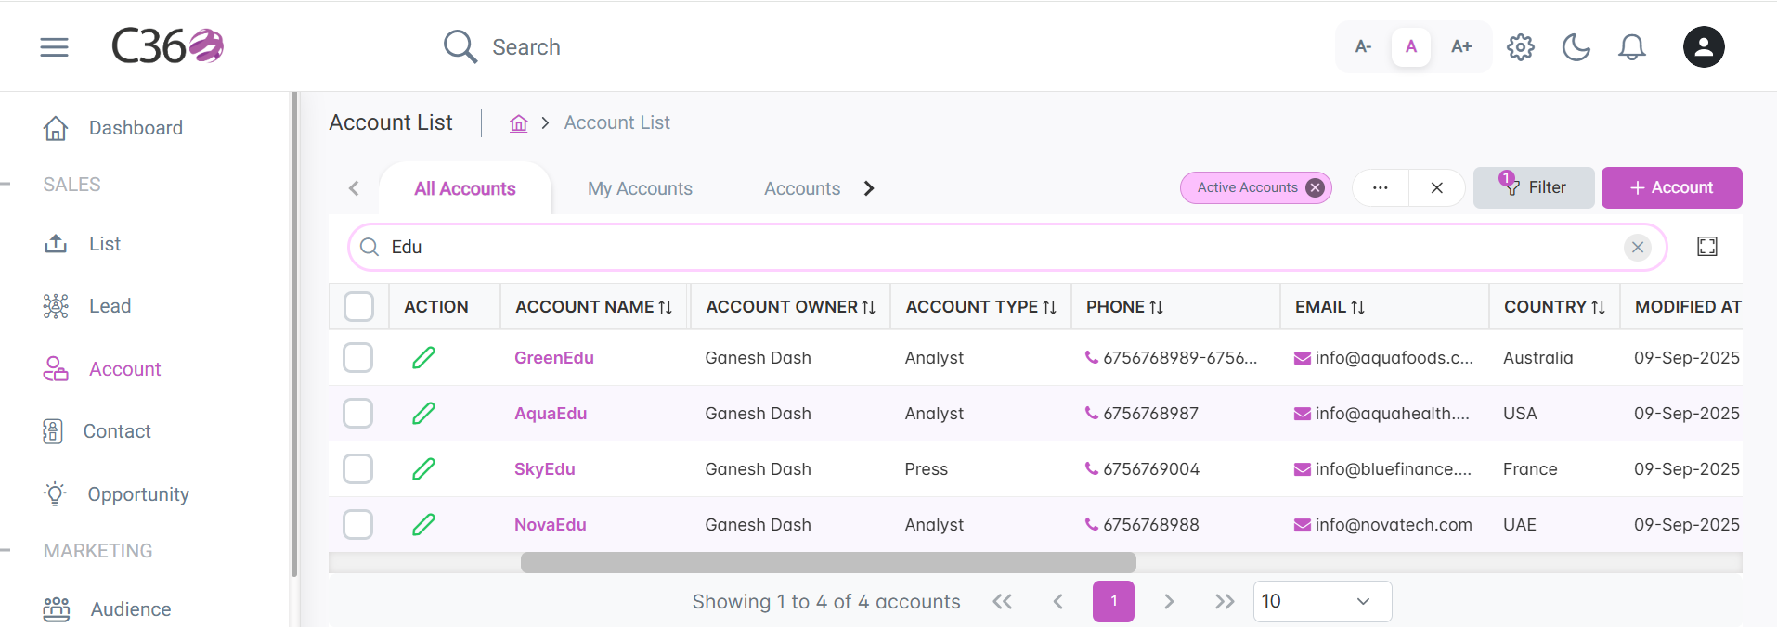1777x627 pixels.
Task: Open user profile avatar
Action: [x=1704, y=47]
